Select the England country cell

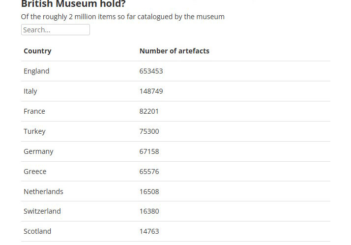(36, 71)
